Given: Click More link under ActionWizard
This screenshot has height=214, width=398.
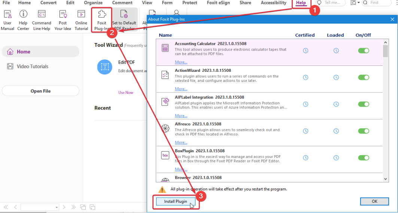Looking at the screenshot, I should 181,89.
